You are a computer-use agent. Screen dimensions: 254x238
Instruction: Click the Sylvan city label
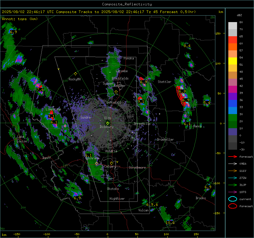point(108,83)
